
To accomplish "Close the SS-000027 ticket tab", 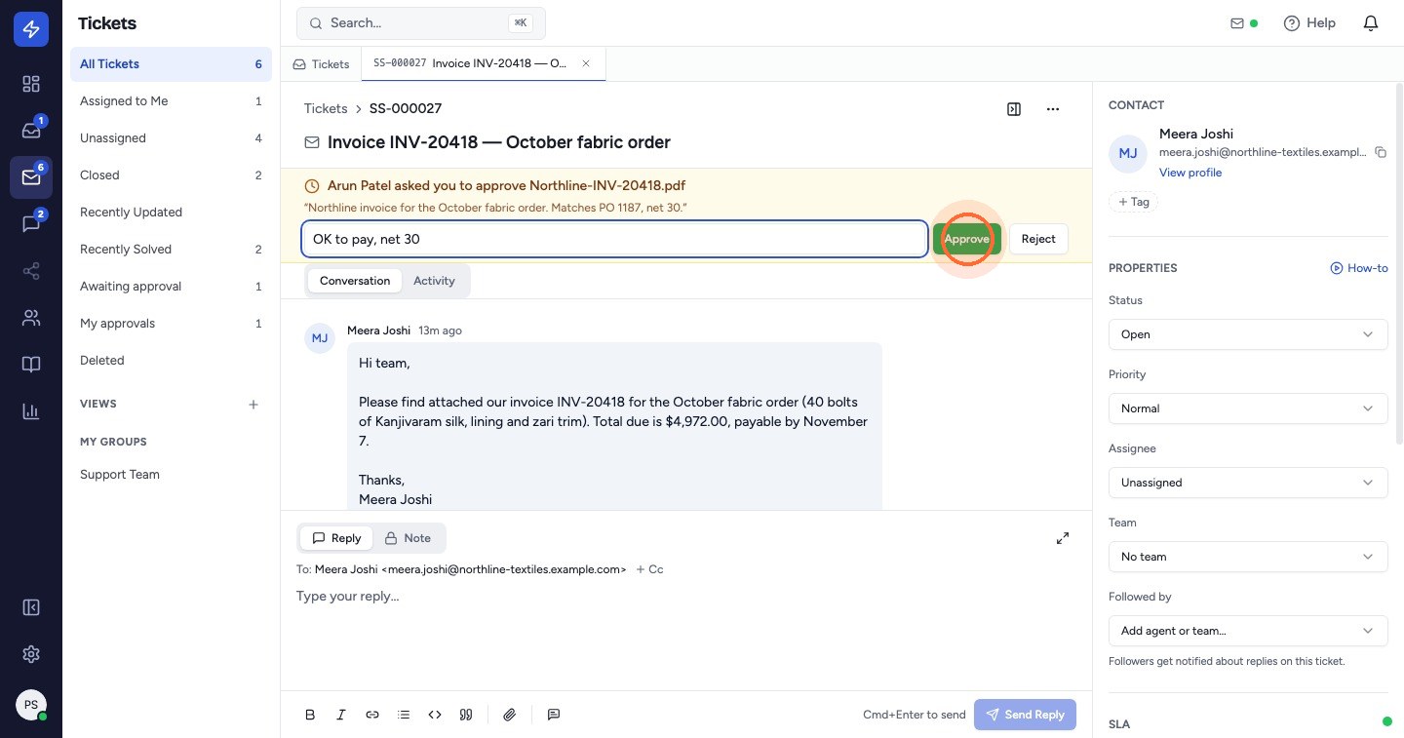I will pos(586,63).
